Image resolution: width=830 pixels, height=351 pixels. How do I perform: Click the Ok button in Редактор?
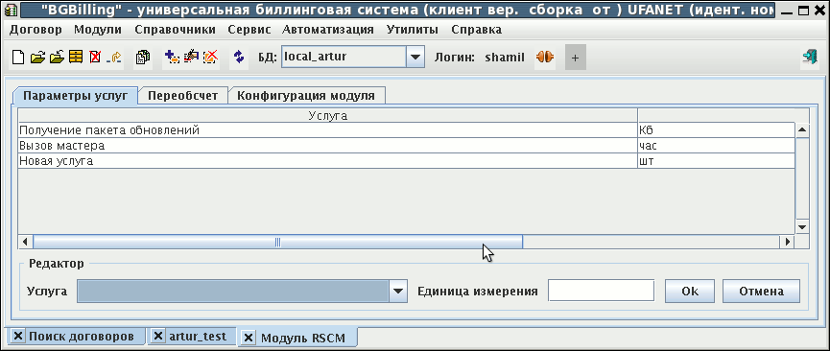(690, 292)
